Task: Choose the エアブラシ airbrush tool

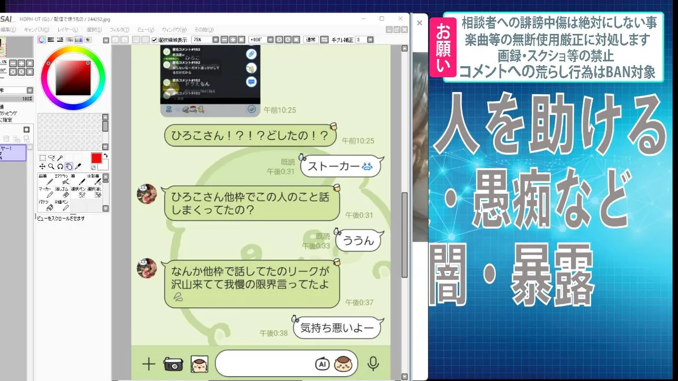Action: [61, 179]
